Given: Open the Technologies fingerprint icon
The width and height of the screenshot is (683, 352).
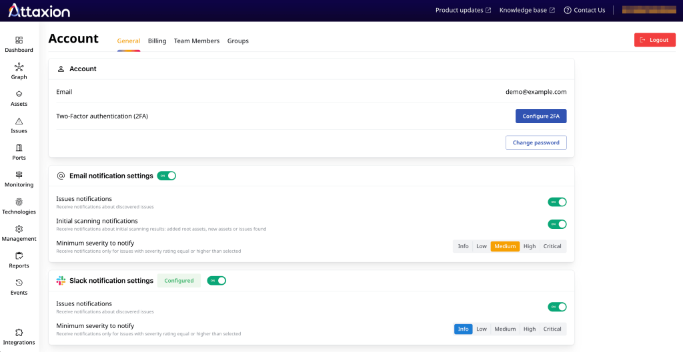Looking at the screenshot, I should [19, 202].
